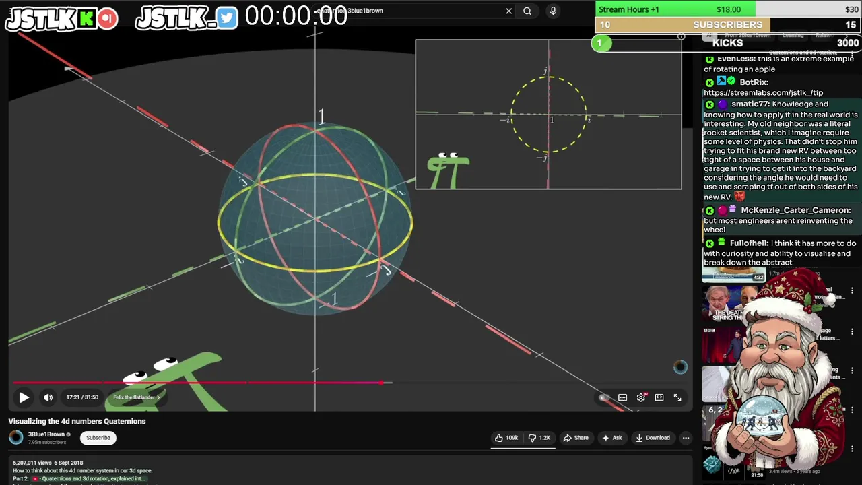
Task: Click the 00:00:00 stream timer
Action: (296, 16)
